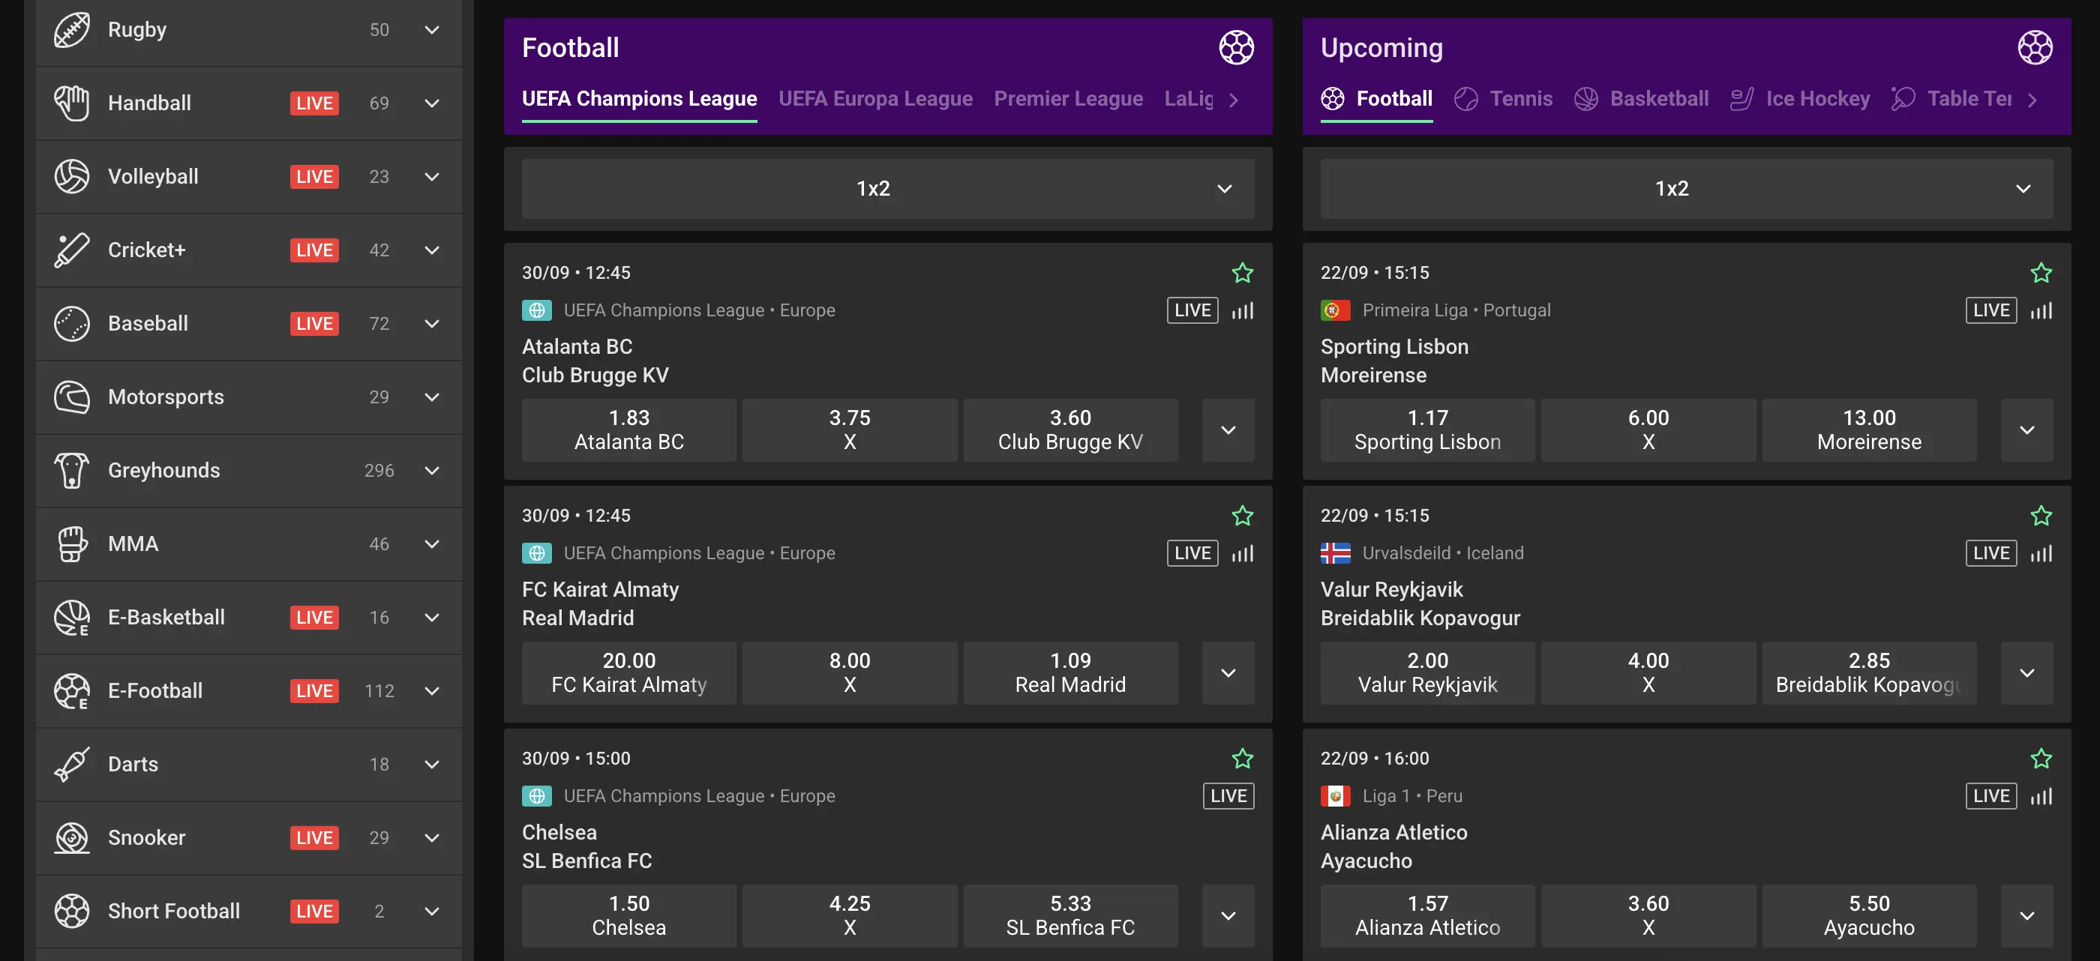
Task: Bet on Real Madrid at 1.09
Action: (x=1069, y=672)
